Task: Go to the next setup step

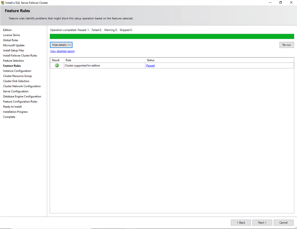Action: pyautogui.click(x=262, y=222)
